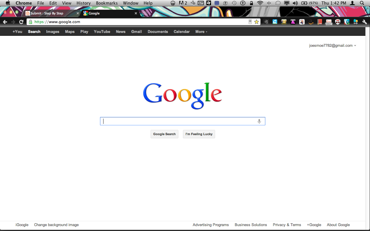The height and width of the screenshot is (231, 370).
Task: Open the File menu
Action: 40,3
